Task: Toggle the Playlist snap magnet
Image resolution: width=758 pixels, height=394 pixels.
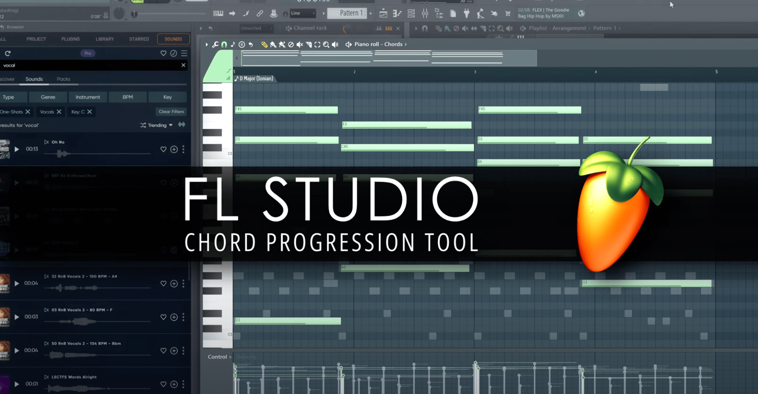Action: click(425, 28)
